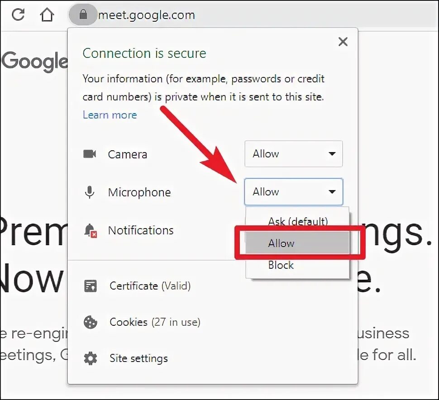Click the Camera permission icon

(x=90, y=154)
